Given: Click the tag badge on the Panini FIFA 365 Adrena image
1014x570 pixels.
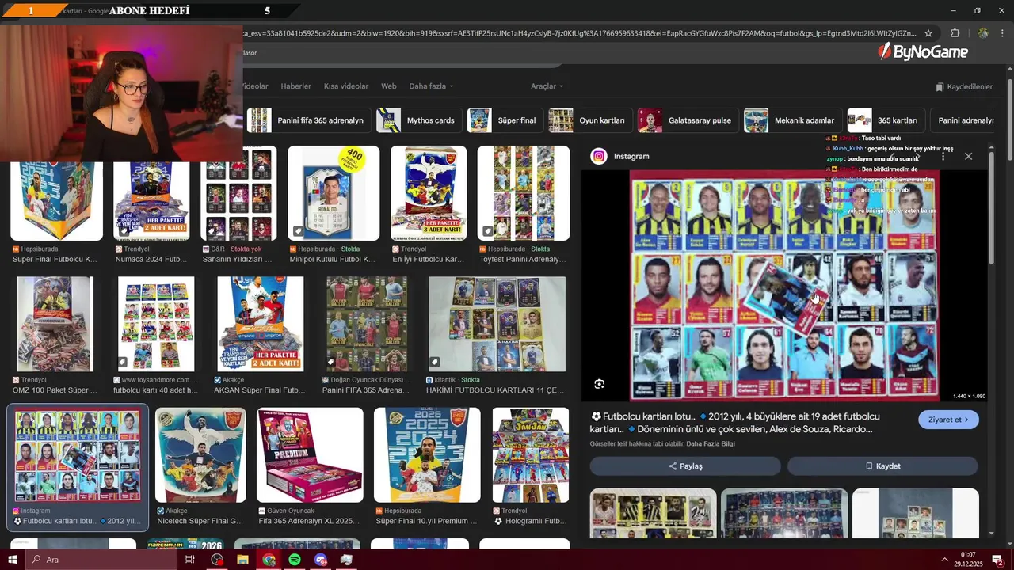Looking at the screenshot, I should 331,362.
